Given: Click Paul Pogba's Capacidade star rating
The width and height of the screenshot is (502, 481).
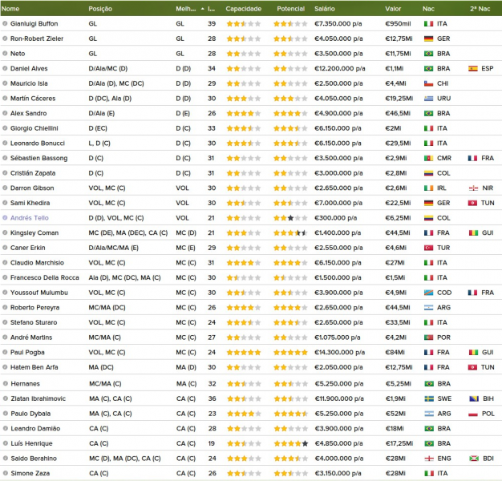Looking at the screenshot, I should point(243,352).
